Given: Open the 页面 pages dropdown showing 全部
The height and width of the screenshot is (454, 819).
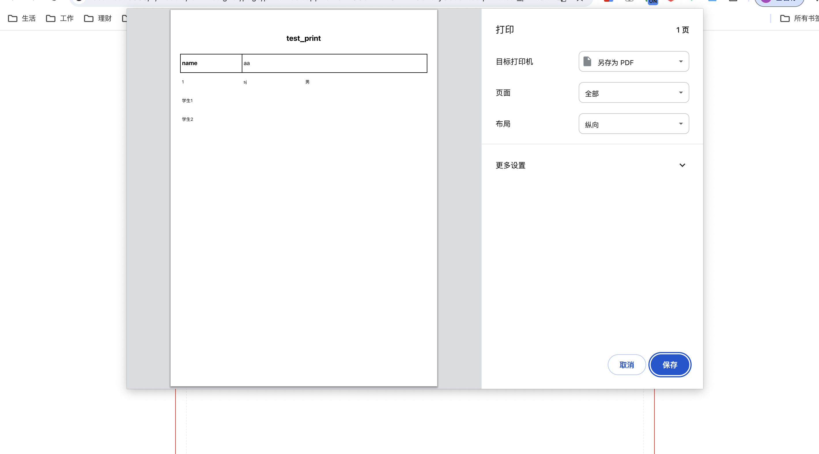Looking at the screenshot, I should 634,93.
